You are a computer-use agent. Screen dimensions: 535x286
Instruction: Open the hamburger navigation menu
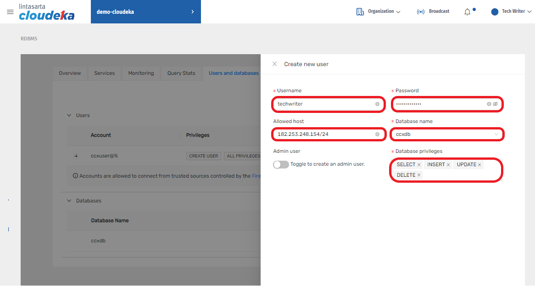click(x=10, y=12)
